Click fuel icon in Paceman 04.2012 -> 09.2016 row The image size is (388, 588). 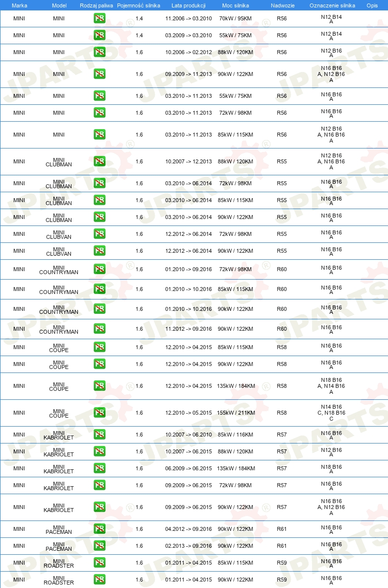99,529
